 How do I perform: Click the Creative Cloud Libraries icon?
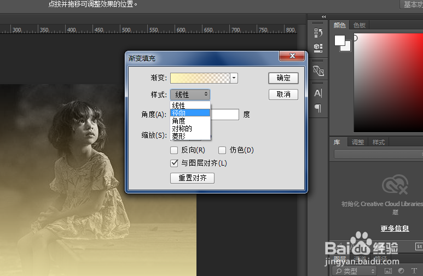pos(395,184)
